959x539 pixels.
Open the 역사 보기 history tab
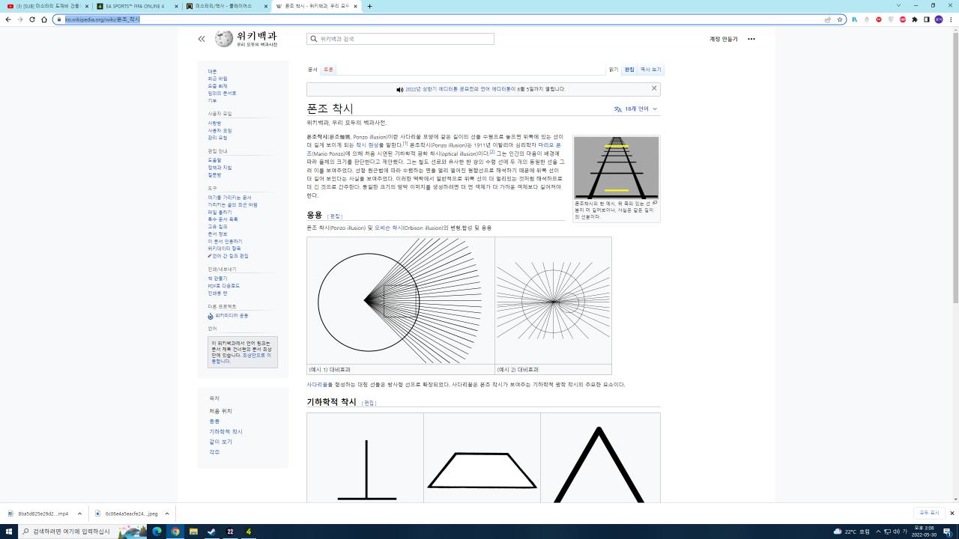[650, 70]
